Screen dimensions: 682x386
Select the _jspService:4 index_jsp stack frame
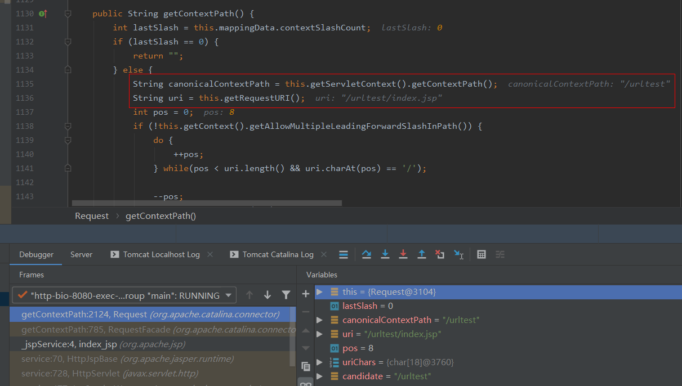(103, 344)
